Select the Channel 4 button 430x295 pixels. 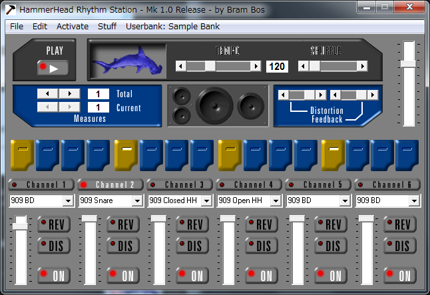point(248,184)
